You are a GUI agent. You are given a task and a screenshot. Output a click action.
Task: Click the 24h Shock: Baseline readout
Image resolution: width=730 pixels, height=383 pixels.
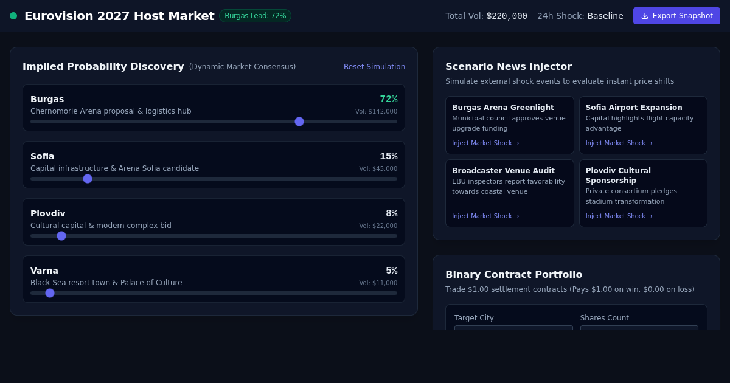tap(580, 16)
